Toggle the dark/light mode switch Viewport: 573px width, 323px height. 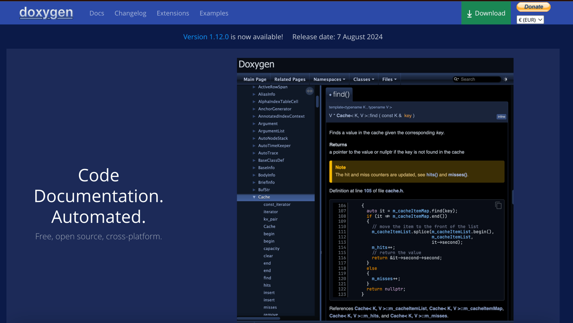click(506, 79)
